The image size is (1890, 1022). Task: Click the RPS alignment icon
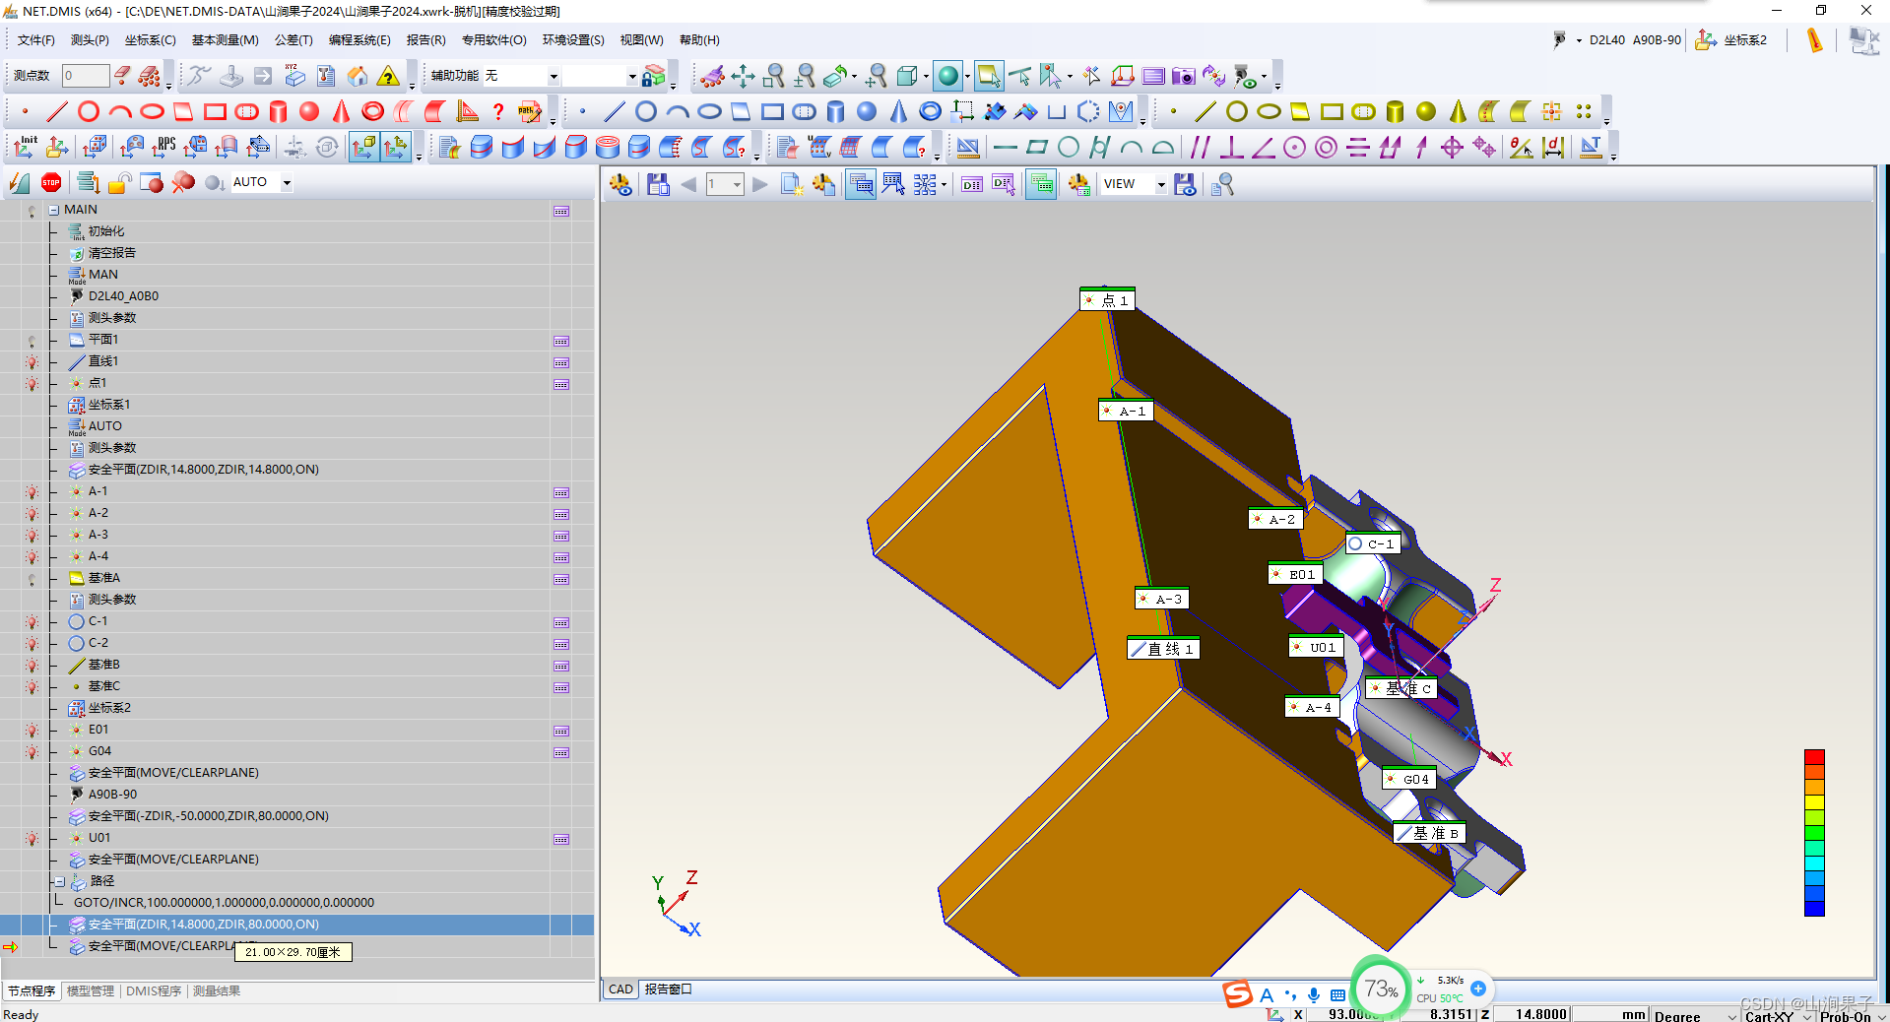(163, 148)
